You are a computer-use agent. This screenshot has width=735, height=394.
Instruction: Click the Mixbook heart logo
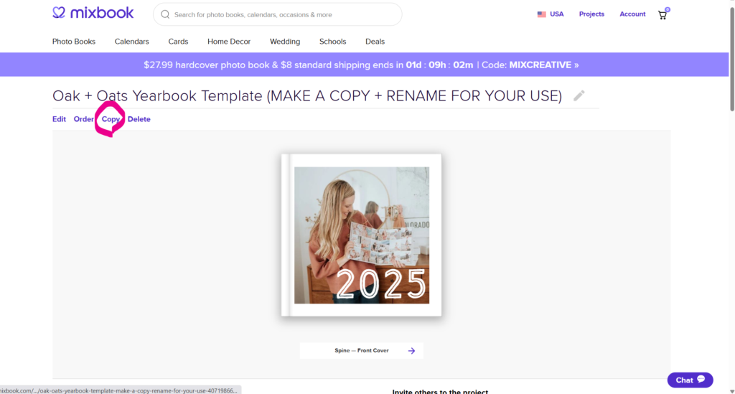59,14
